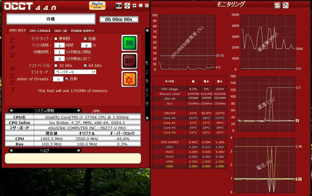Screen dimensions: 312x196
Task: Click the CPU VCORE sensor row
Action: pyautogui.click(x=190, y=142)
